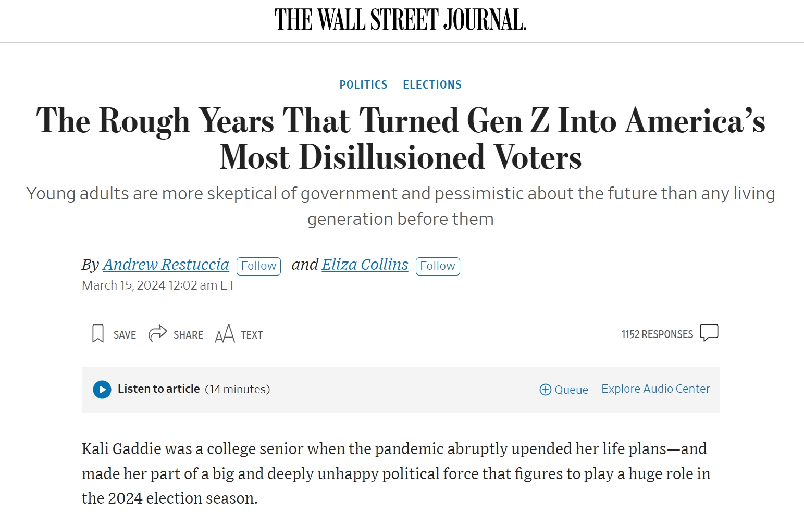The width and height of the screenshot is (804, 512).
Task: Click the Queue text link
Action: 571,390
